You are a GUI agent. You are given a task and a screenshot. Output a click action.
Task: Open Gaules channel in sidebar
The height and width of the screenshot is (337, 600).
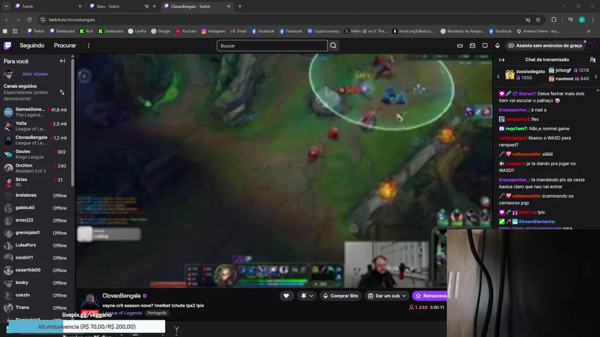36,154
